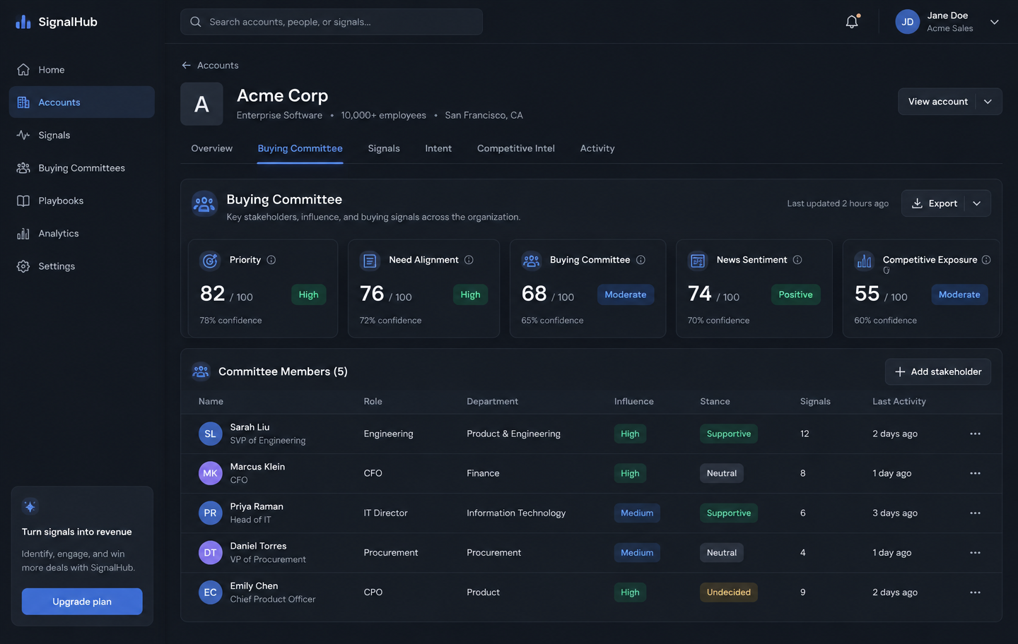This screenshot has height=644, width=1018.
Task: Open row actions menu for Sarah Liu
Action: pos(976,434)
